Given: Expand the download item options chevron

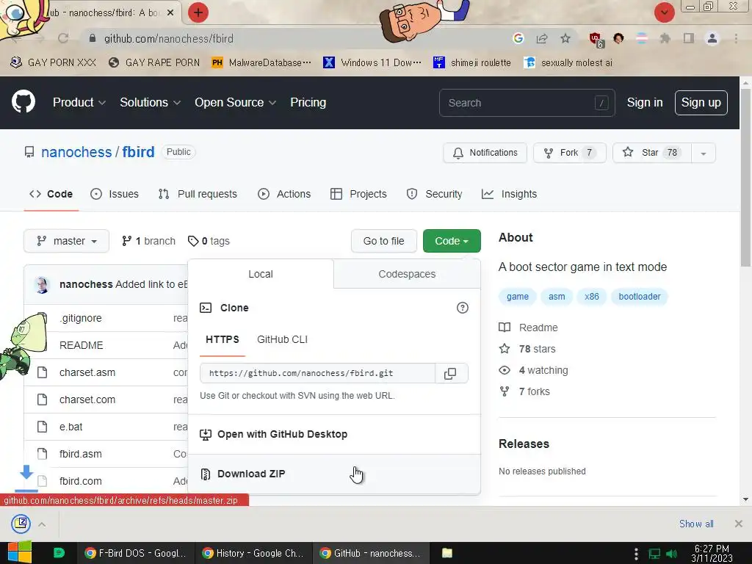Looking at the screenshot, I should pos(42,524).
